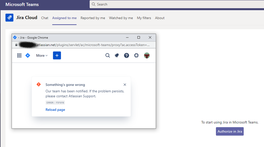This screenshot has width=264, height=147.
Task: Click the Jira Cloud app name
Action: (x=27, y=17)
